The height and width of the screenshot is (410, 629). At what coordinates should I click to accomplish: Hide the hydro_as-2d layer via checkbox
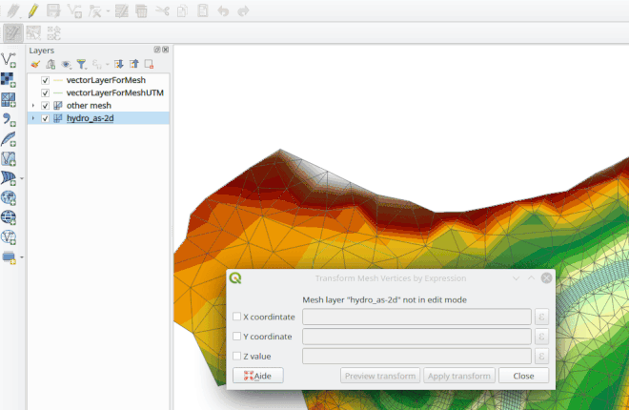[45, 118]
